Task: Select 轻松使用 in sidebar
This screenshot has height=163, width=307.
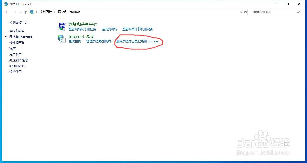Action: point(16,72)
